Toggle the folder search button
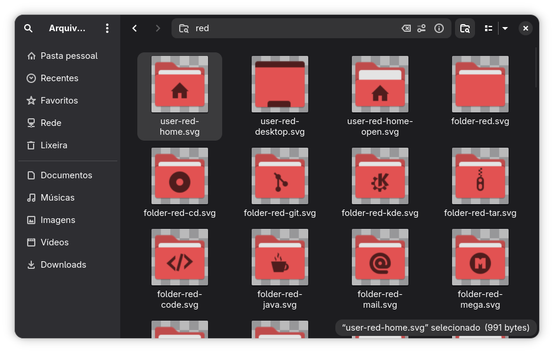 pyautogui.click(x=465, y=28)
